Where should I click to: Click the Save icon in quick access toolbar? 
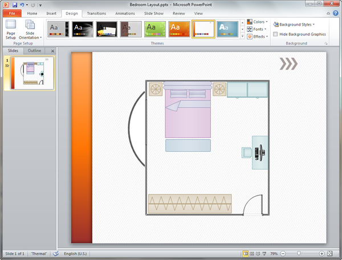pyautogui.click(x=15, y=5)
